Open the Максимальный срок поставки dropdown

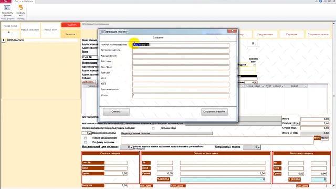point(131,147)
